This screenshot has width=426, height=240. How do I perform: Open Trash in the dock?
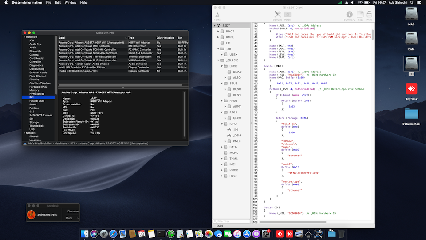click(x=341, y=234)
